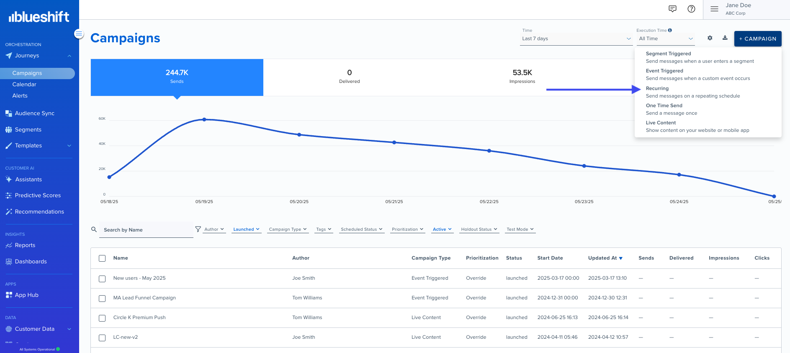
Task: Collapse the sidebar with the round menu toggle
Action: 79,34
